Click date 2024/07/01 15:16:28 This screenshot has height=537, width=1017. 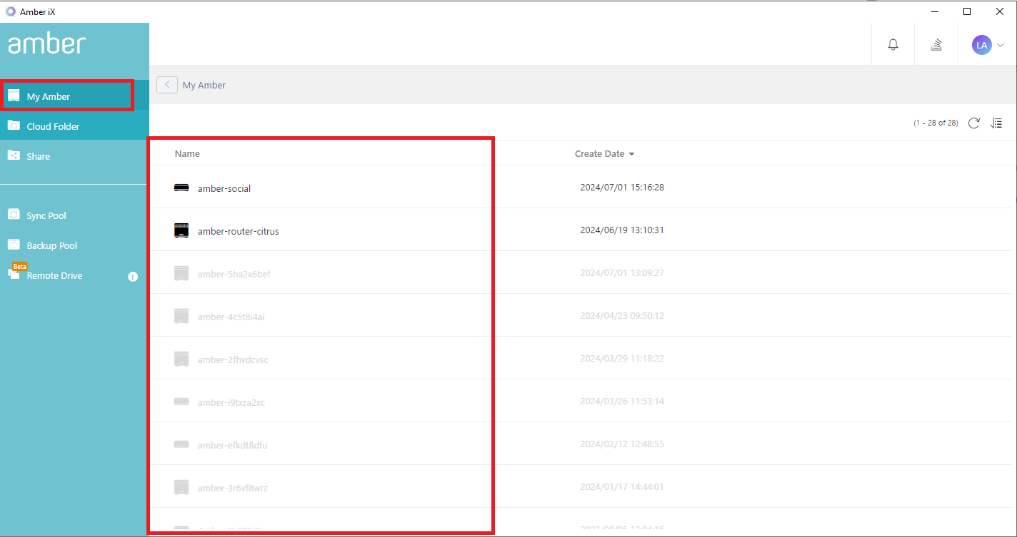coord(622,188)
